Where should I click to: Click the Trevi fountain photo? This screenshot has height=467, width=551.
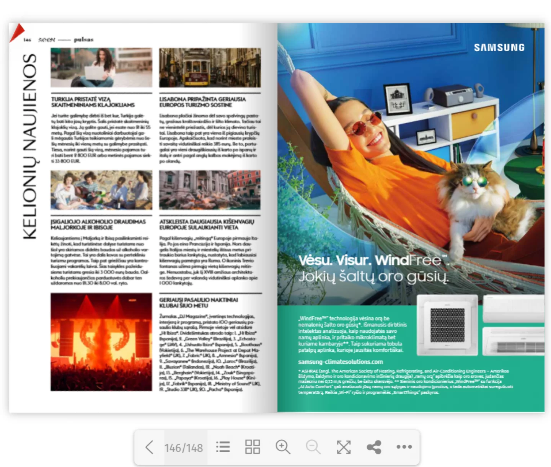(x=210, y=190)
